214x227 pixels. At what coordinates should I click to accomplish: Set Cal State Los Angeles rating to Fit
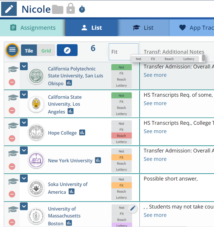point(121,102)
